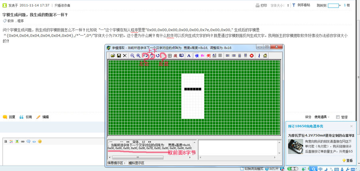Insert quote bubble in reply editor
Viewport: 360px width, 171px height.
click(x=28, y=142)
